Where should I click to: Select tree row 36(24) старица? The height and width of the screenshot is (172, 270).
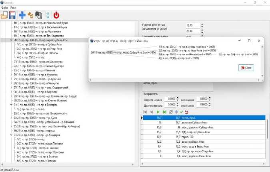coord(34,131)
